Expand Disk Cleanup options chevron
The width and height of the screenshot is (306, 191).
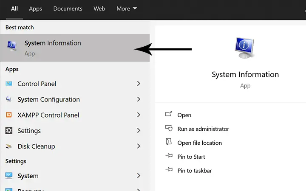point(139,146)
